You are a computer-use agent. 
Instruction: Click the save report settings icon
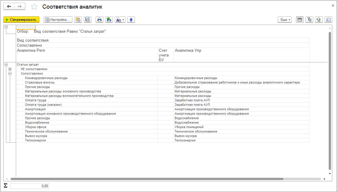tap(87, 19)
